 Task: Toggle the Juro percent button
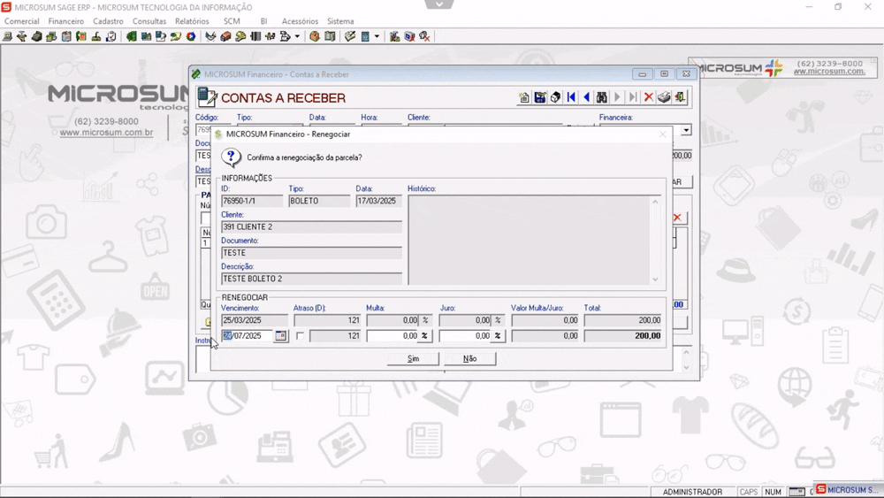pyautogui.click(x=498, y=336)
